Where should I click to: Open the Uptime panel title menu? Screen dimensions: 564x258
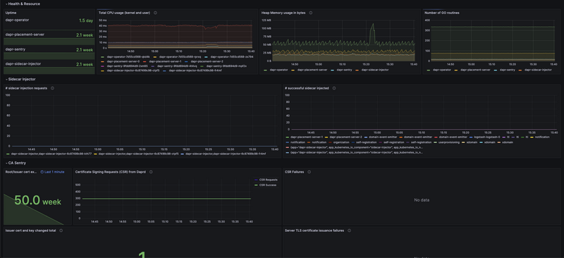pos(11,13)
